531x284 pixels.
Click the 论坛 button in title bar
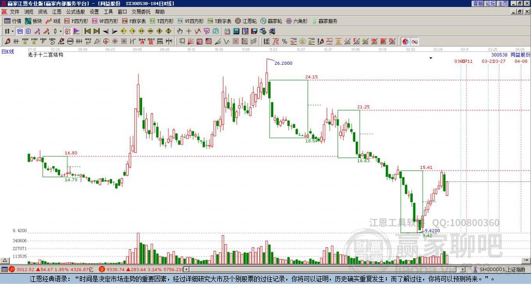tap(490, 4)
